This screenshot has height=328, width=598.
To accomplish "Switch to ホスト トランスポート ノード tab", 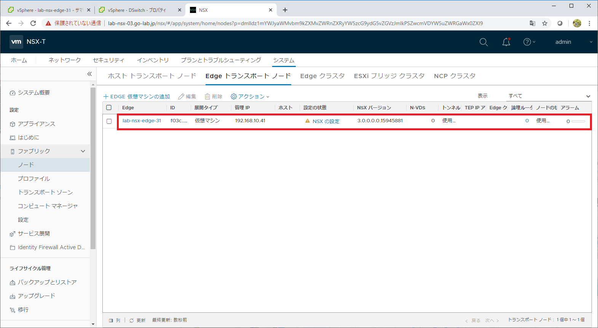I will click(152, 76).
